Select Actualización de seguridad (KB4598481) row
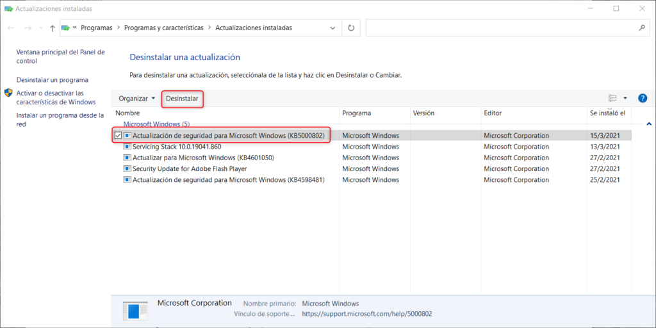Screen dimensions: 656x328 tap(229, 180)
